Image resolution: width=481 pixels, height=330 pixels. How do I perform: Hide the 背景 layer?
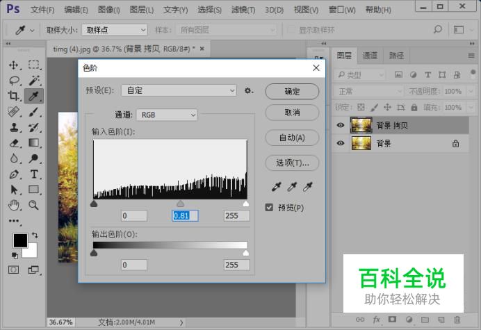point(341,143)
